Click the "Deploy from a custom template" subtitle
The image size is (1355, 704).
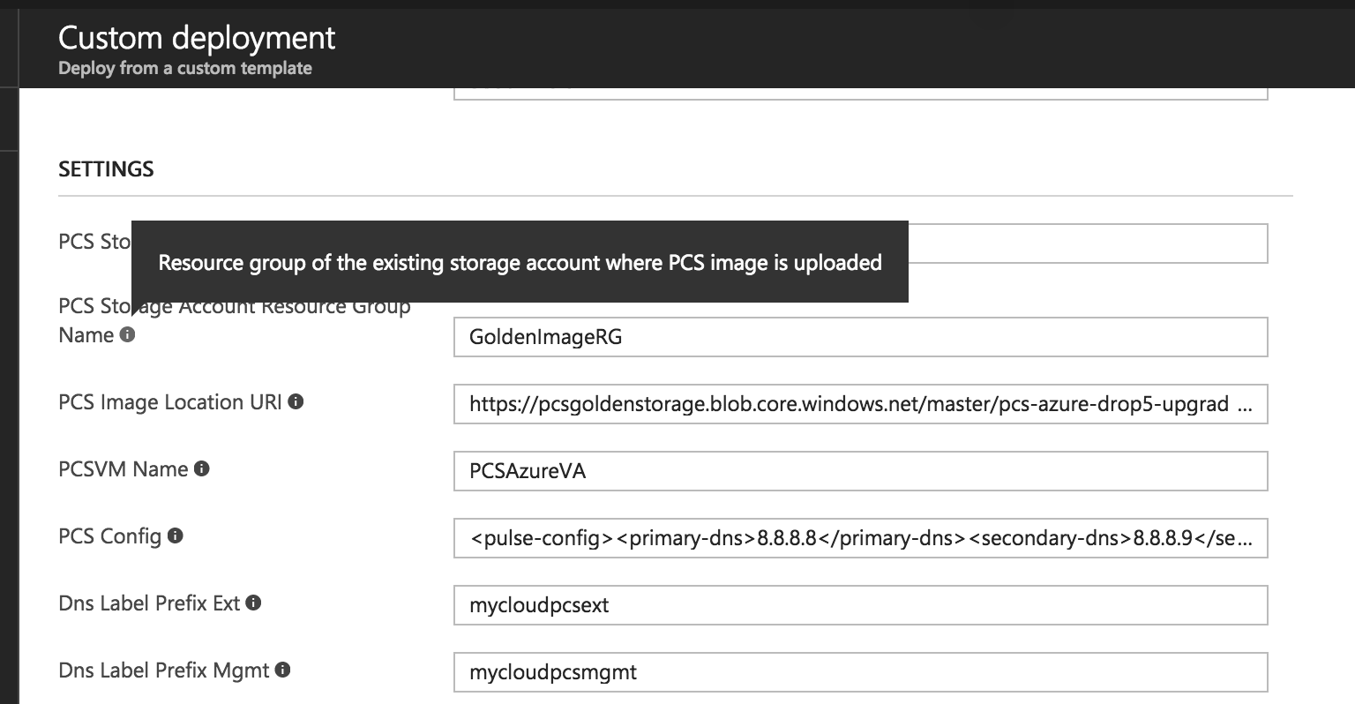click(185, 68)
